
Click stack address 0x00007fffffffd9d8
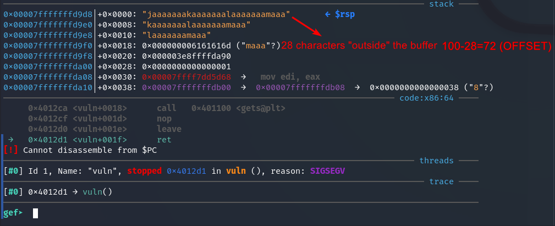pyautogui.click(x=48, y=14)
